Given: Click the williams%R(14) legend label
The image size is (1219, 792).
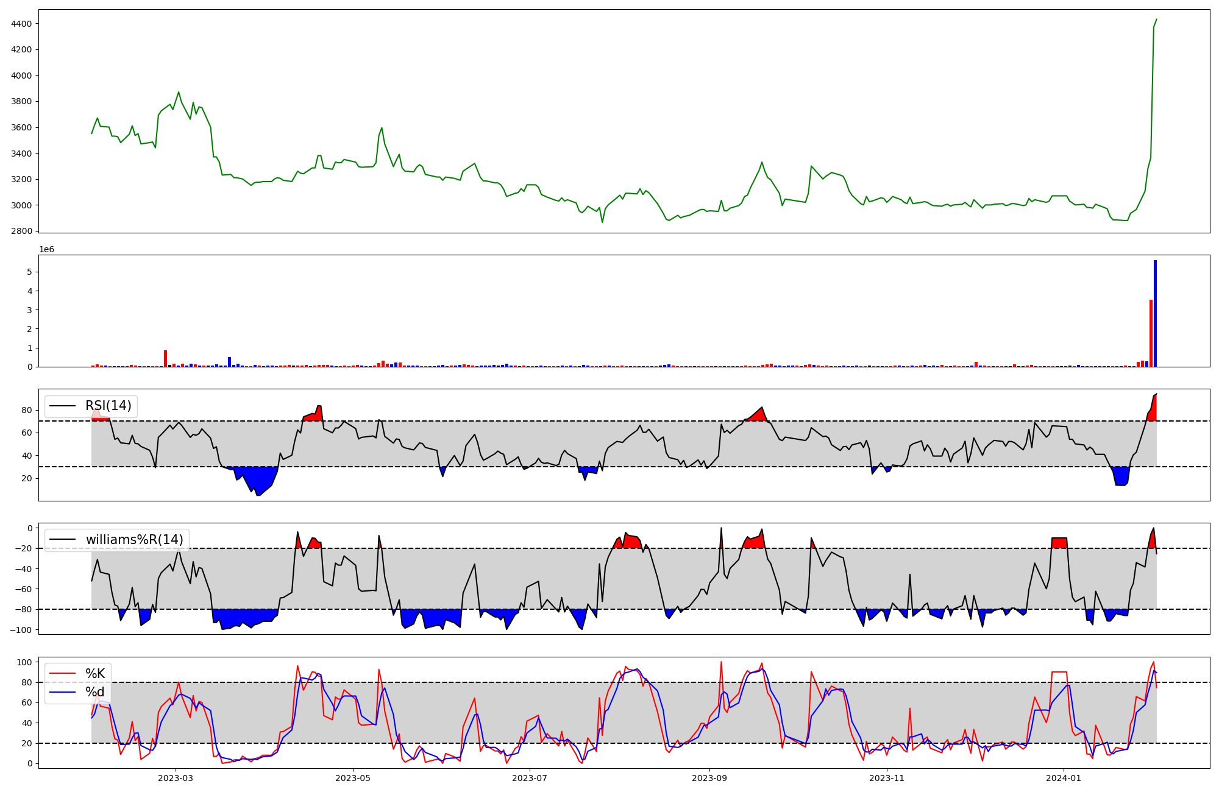Looking at the screenshot, I should 134,540.
